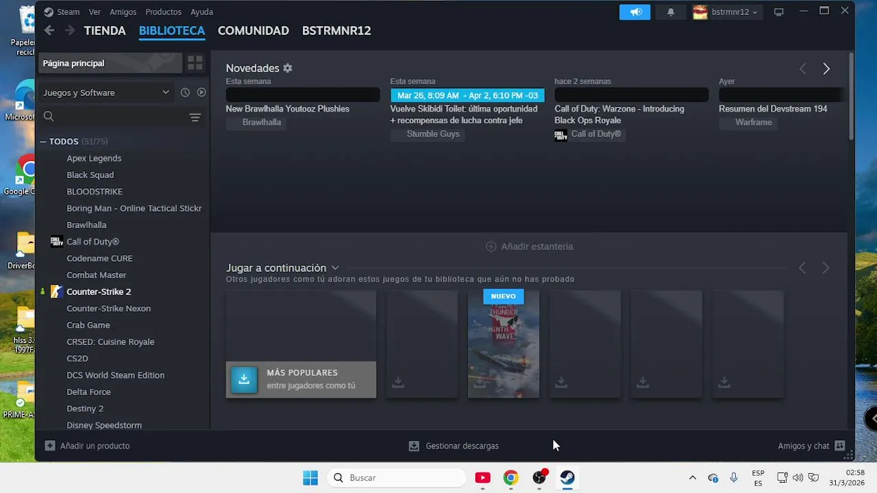Screen dimensions: 877x493
Task: Select the BIBLIOTECA tab
Action: tap(172, 31)
